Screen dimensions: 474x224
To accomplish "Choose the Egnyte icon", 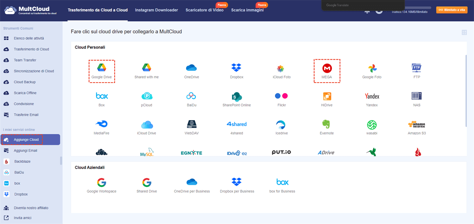I will tap(192, 152).
